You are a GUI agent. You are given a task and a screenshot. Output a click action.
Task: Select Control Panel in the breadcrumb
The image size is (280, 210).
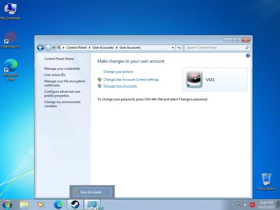coord(77,48)
